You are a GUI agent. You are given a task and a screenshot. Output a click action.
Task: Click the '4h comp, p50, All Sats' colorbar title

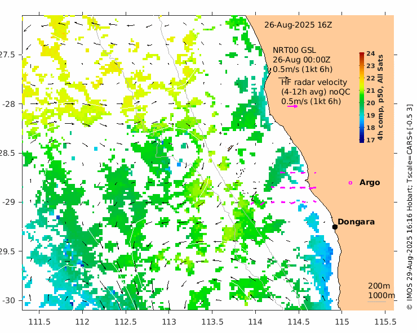[x=380, y=97]
